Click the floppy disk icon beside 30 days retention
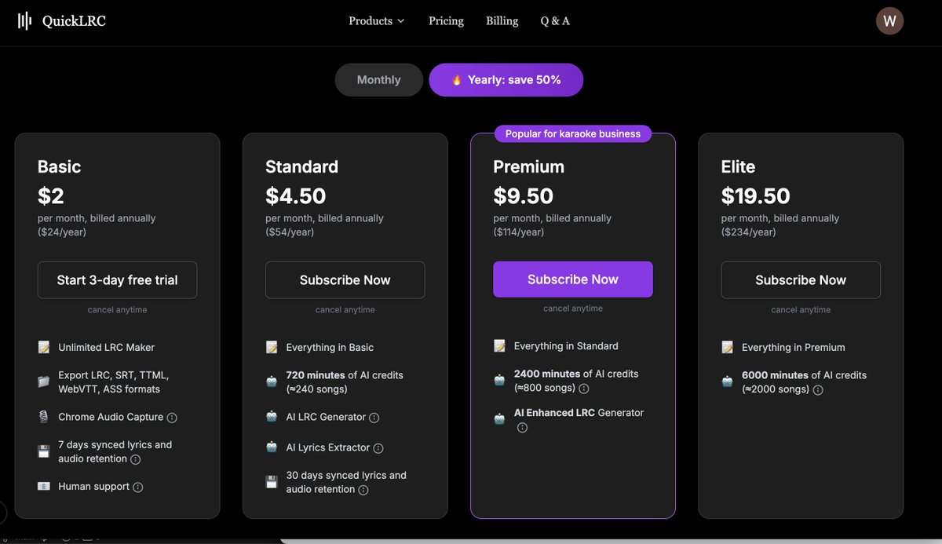 (272, 482)
